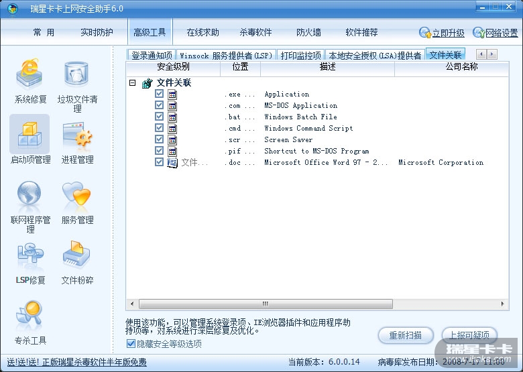
Task: Open the 进程管理 process manager
Action: pos(77,143)
